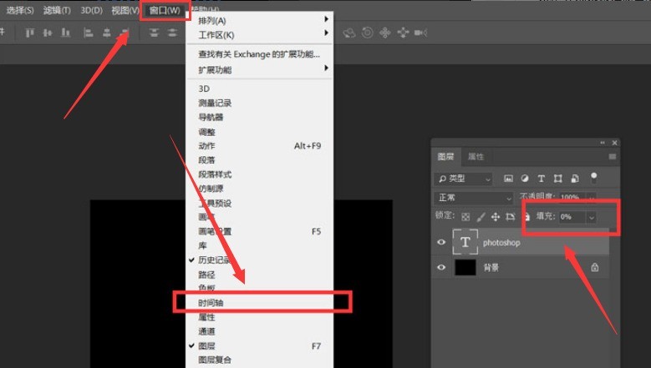
Task: Open the Layers panel options menu icon
Action: [613, 157]
